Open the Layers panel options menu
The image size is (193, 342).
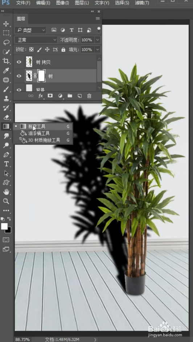click(98, 19)
